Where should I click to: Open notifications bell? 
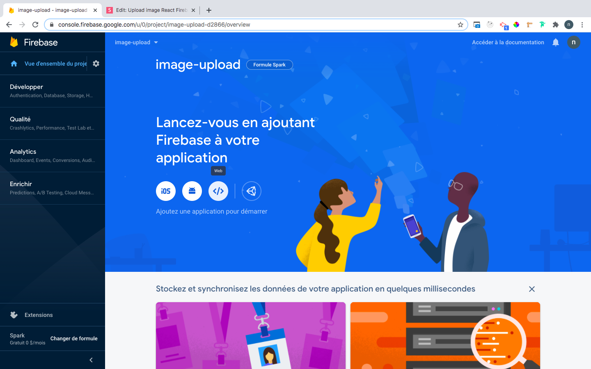pos(556,42)
